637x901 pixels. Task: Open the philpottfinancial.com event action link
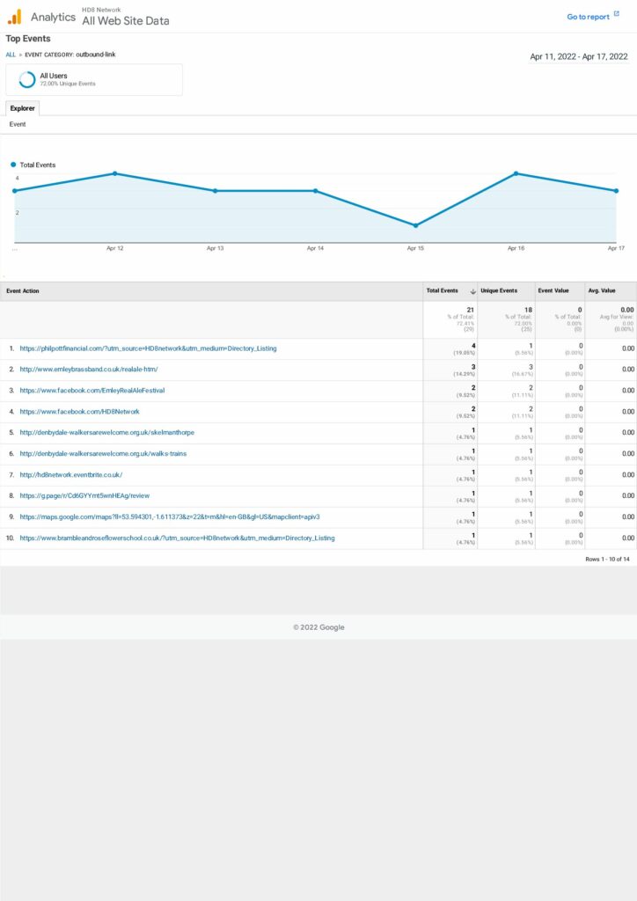coord(148,348)
